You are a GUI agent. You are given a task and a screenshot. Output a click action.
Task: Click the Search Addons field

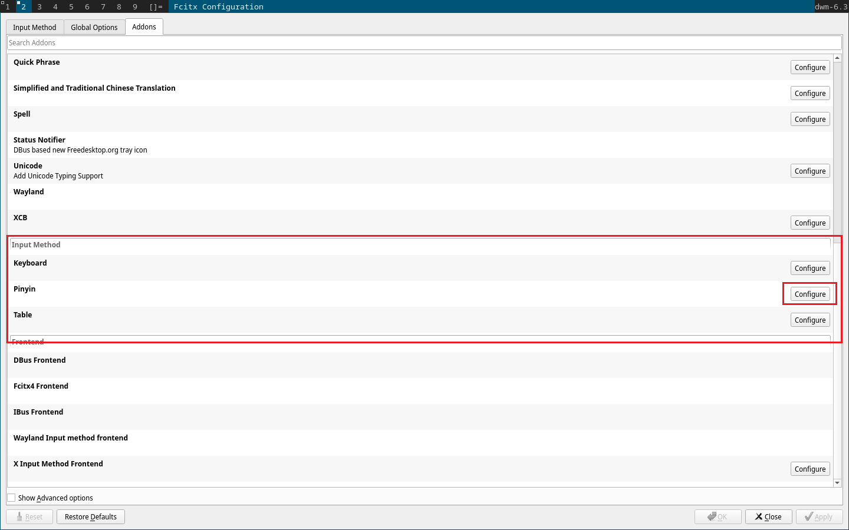click(424, 43)
